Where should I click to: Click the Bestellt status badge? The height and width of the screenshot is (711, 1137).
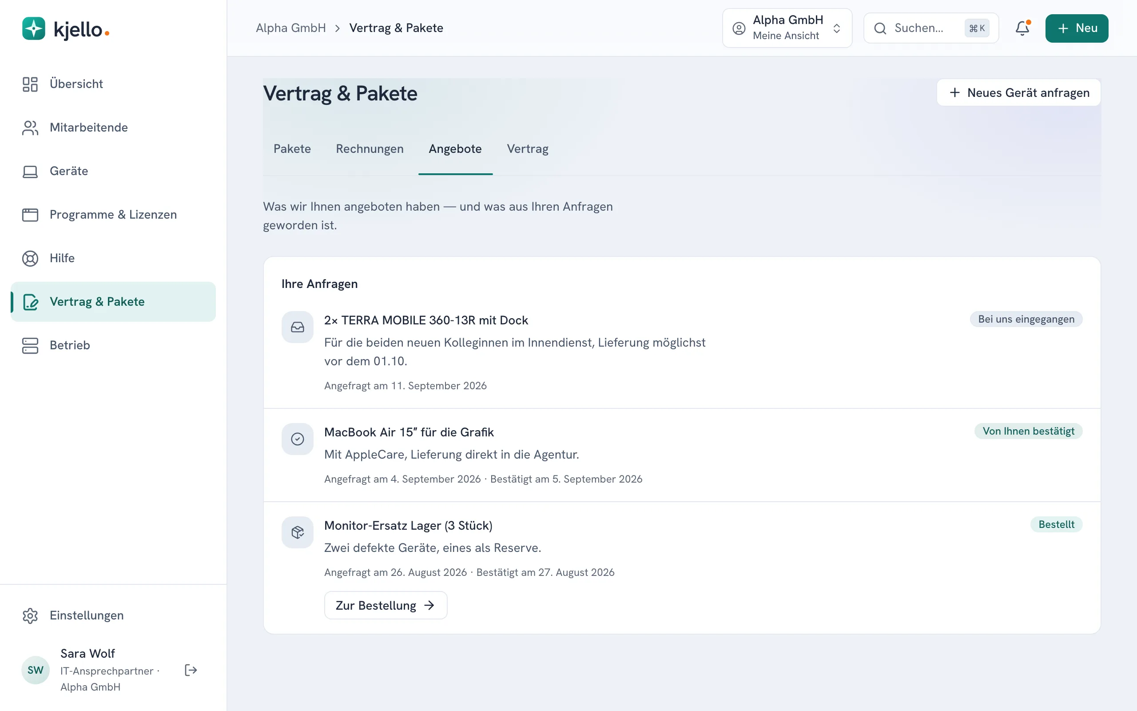pos(1056,524)
